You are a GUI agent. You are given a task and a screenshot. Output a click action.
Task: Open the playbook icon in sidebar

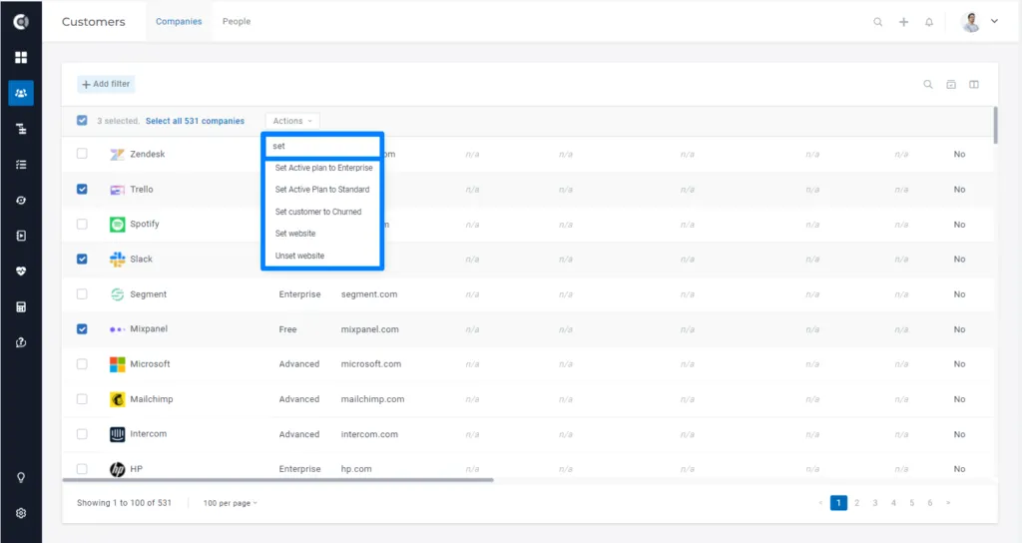pos(21,236)
